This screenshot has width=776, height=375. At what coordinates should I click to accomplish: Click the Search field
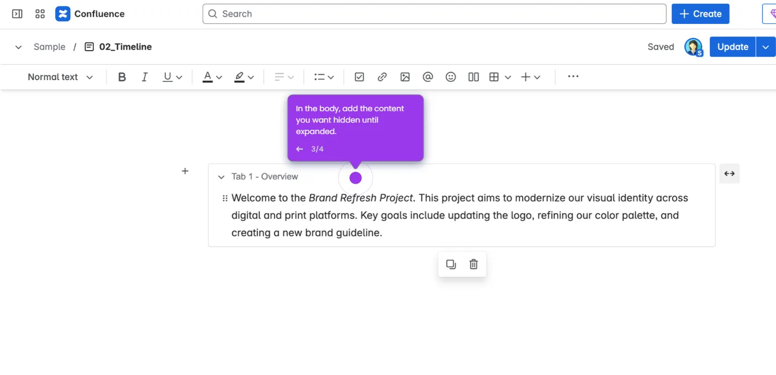(434, 14)
